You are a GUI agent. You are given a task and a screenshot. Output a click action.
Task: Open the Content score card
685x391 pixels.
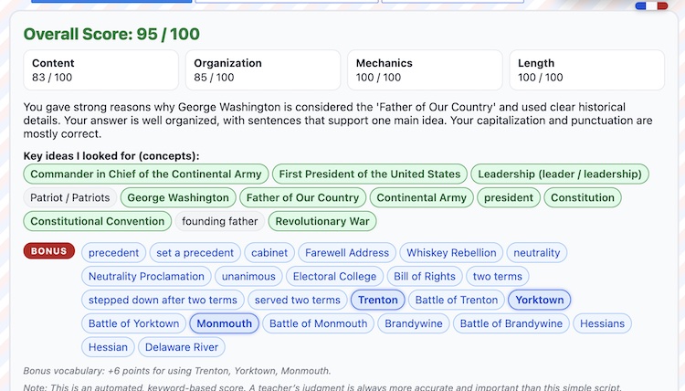pyautogui.click(x=100, y=70)
